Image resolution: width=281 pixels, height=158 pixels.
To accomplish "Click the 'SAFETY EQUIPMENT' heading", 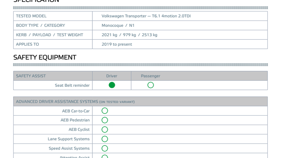I will tap(45, 57).
